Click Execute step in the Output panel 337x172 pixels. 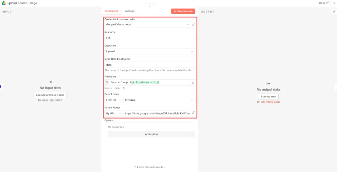(x=268, y=97)
